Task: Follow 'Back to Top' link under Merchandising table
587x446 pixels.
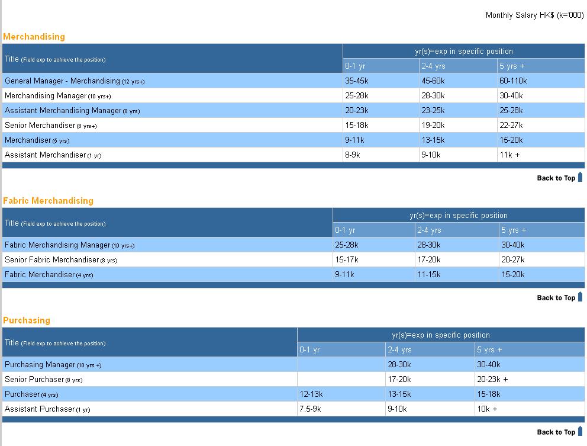Action: 556,178
